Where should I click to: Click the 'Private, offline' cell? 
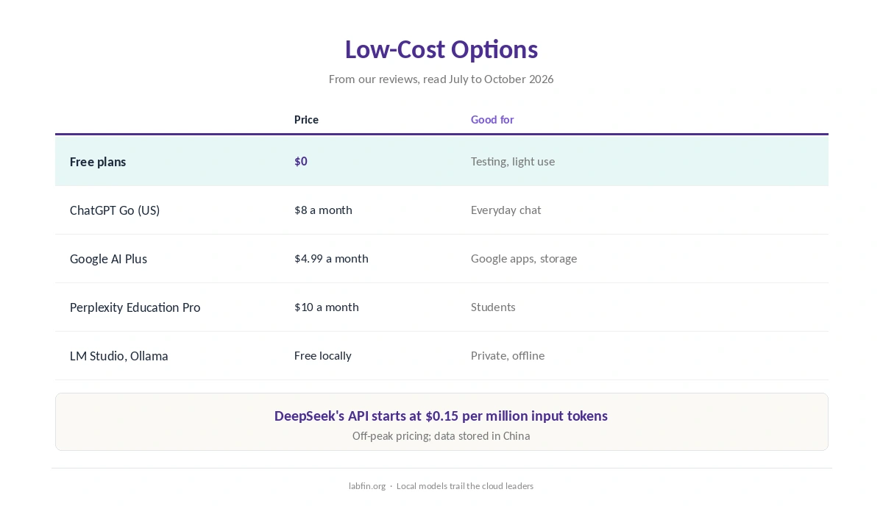coord(508,356)
